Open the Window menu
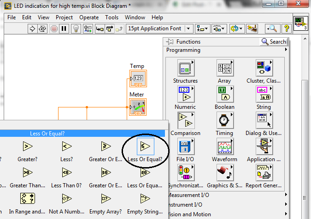The width and height of the screenshot is (311, 219). tap(135, 17)
